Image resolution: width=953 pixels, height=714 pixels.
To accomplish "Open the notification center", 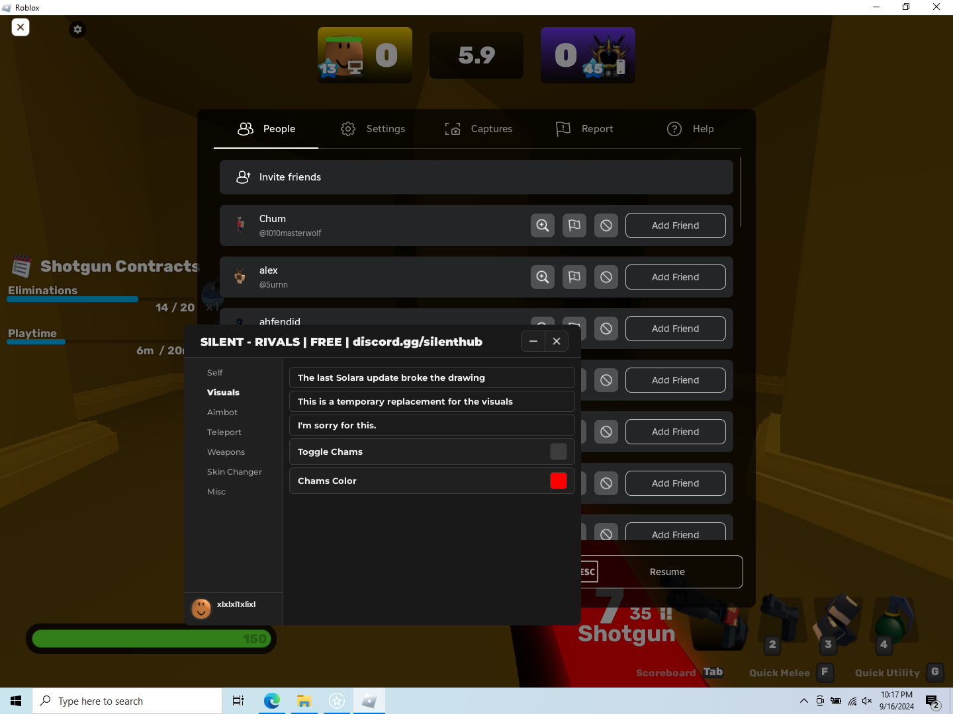I will [x=933, y=701].
